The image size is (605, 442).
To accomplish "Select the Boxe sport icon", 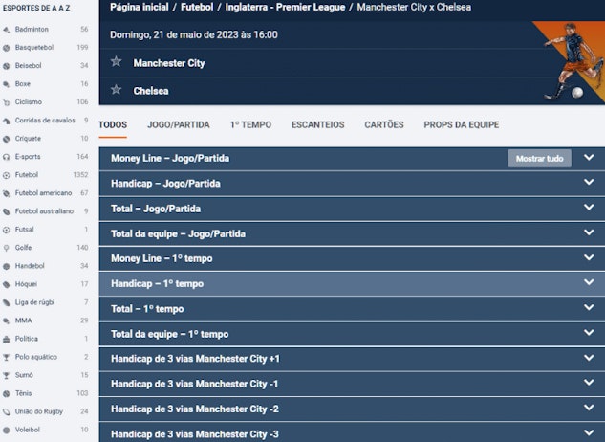I will click(x=7, y=84).
